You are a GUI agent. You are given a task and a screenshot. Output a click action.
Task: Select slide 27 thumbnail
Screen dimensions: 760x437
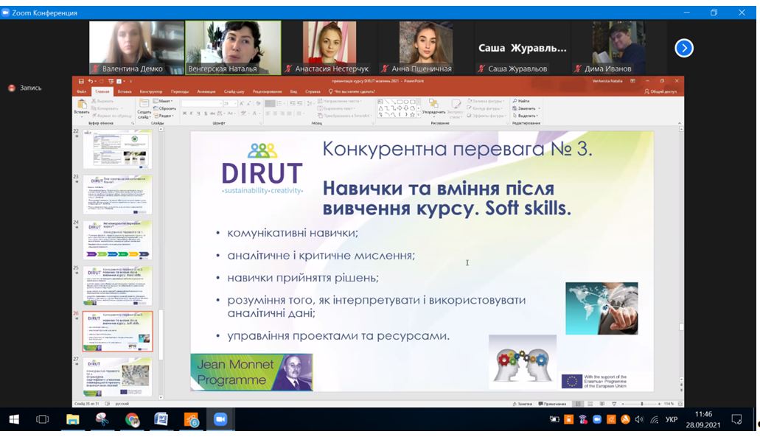pyautogui.click(x=118, y=377)
